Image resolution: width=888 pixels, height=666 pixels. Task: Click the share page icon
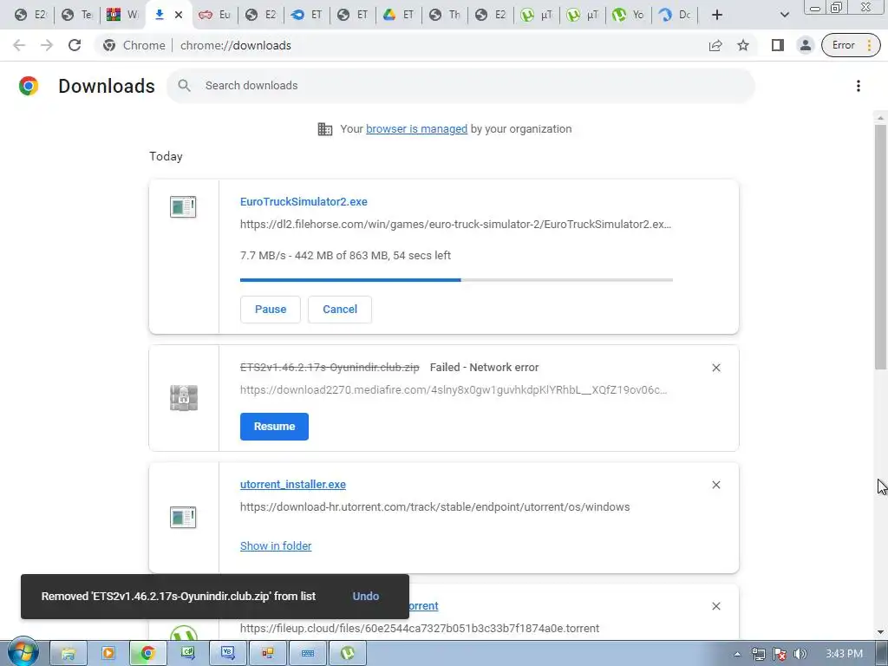click(x=715, y=45)
